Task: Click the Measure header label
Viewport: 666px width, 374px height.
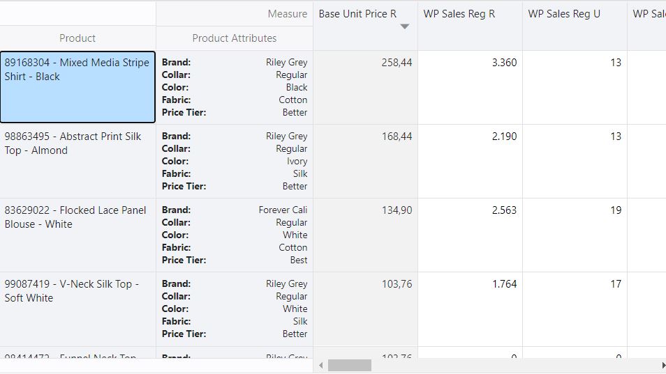Action: 287,14
